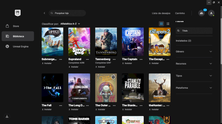Screen dimensions: 222x124
Task: Filter by Instalados (2)
Action: 183,41
